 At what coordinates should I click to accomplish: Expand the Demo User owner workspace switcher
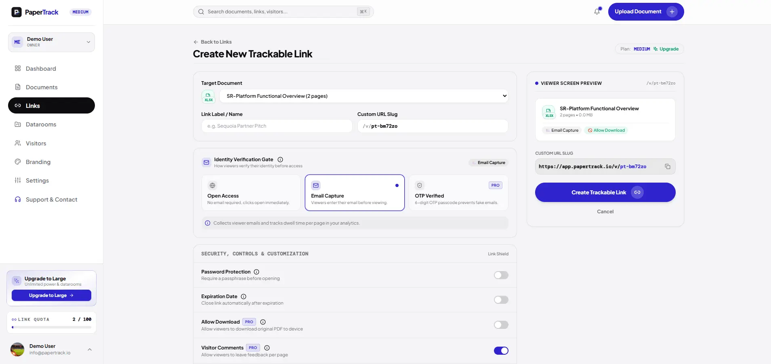pos(51,42)
